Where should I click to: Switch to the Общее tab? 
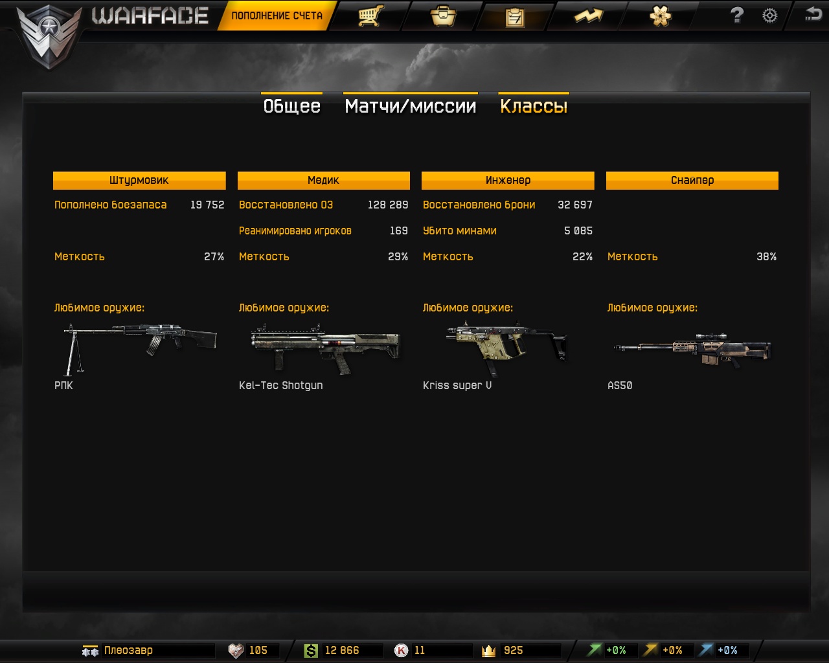tap(292, 106)
